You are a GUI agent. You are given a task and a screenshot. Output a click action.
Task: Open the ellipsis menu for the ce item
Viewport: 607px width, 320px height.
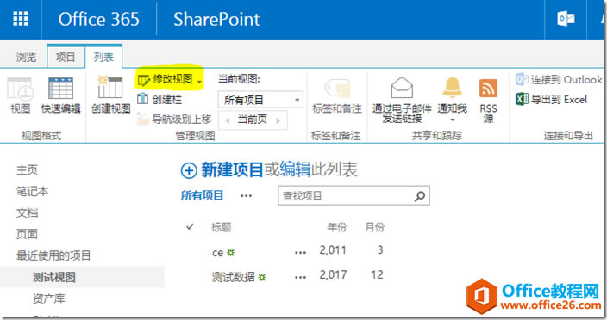tap(300, 252)
